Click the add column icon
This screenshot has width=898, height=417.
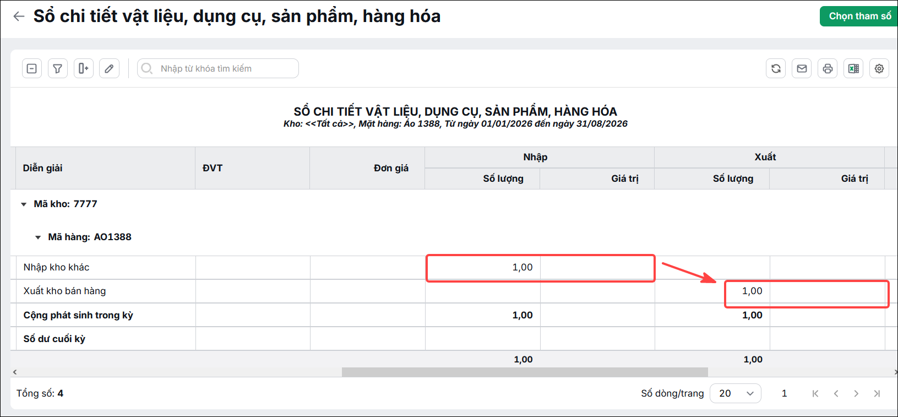click(84, 68)
